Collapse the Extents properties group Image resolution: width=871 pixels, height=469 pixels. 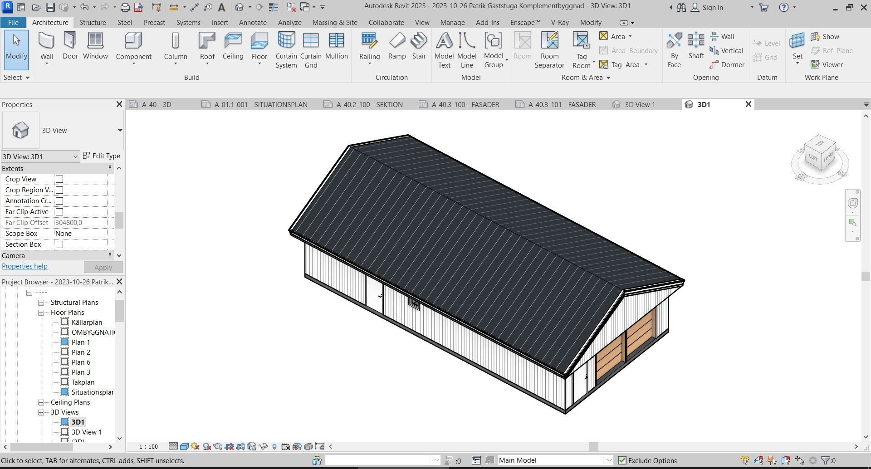click(x=110, y=168)
